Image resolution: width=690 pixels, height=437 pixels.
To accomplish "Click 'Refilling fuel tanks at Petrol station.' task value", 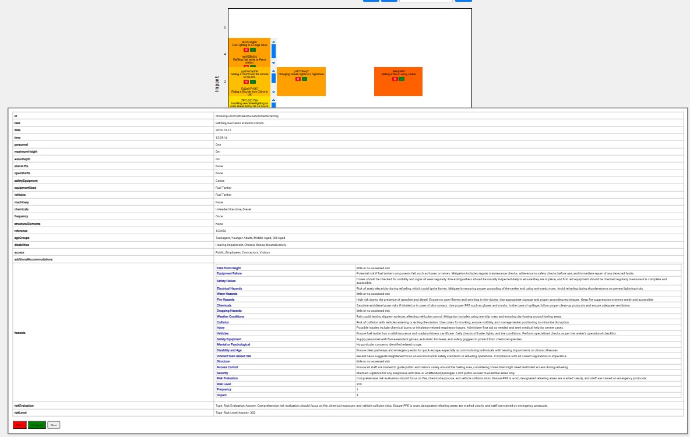I will [240, 123].
